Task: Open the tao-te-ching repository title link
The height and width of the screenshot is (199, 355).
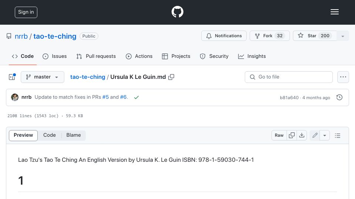Action: pyautogui.click(x=55, y=36)
